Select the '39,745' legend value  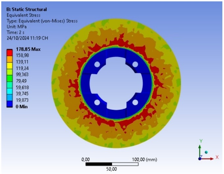pyautogui.click(x=22, y=94)
